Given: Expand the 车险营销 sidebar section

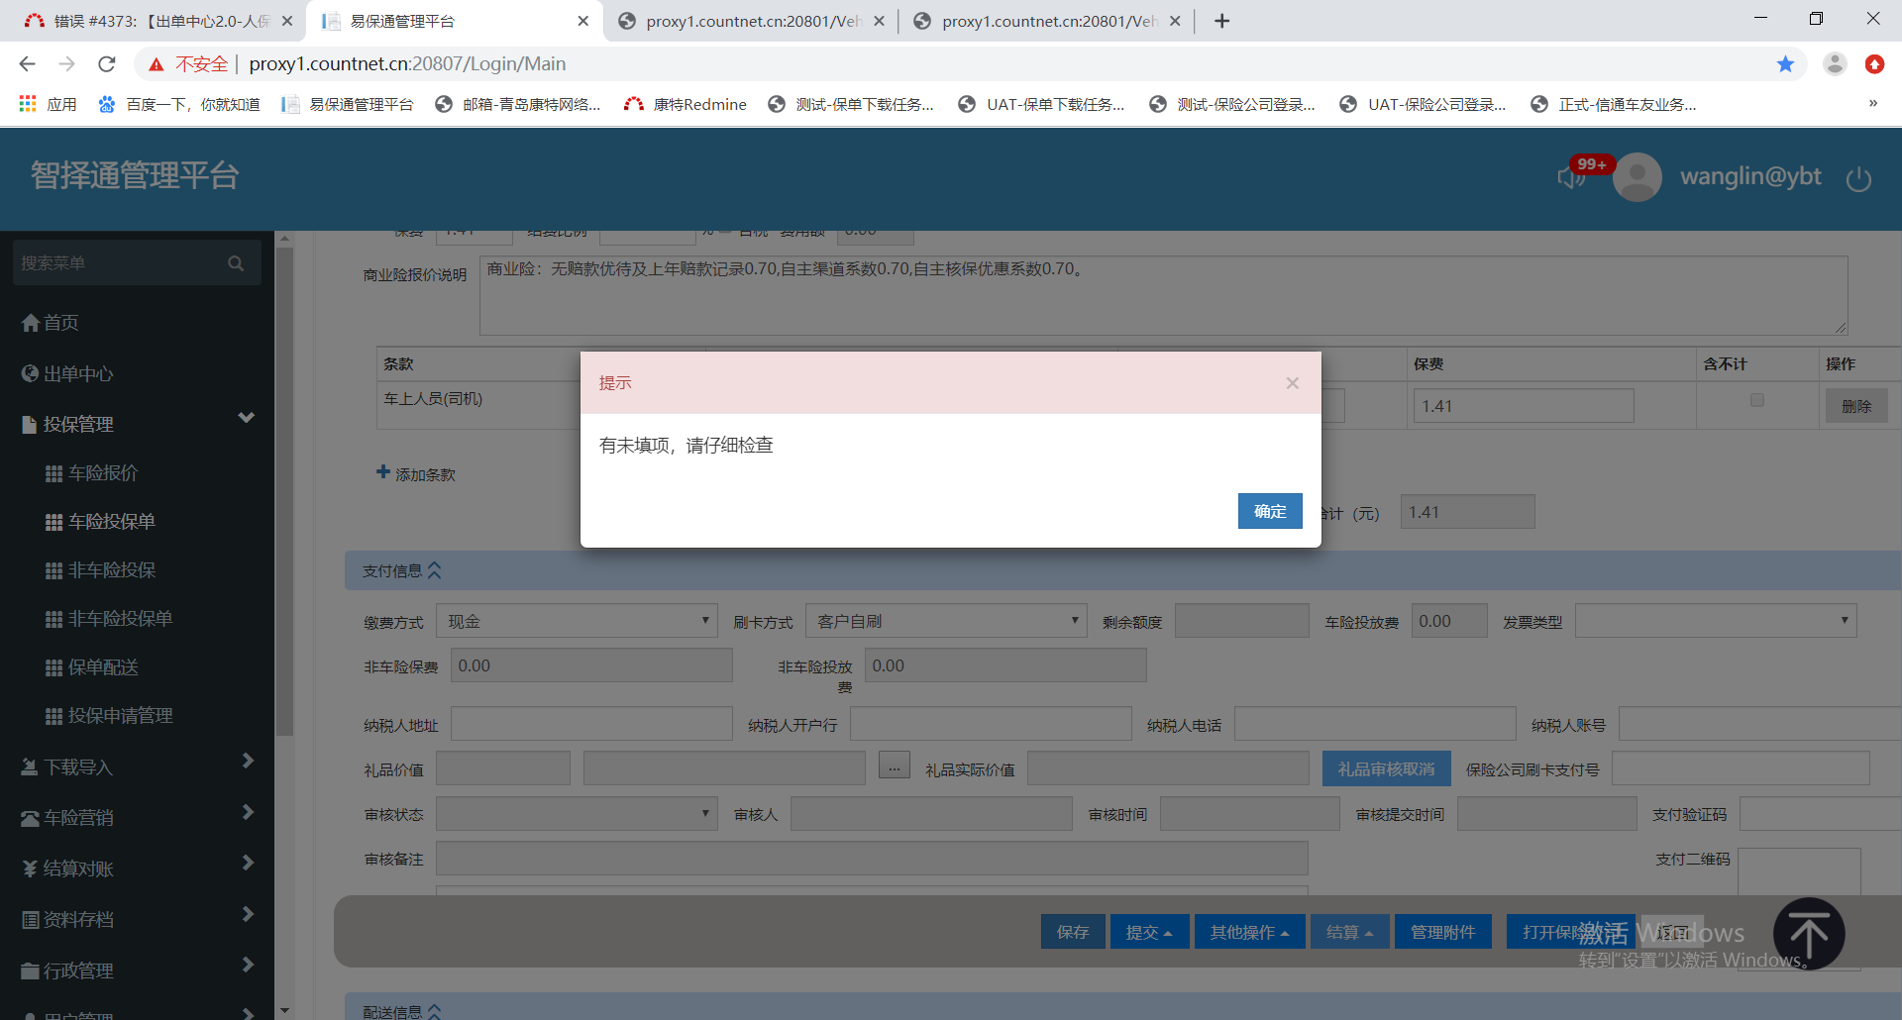Looking at the screenshot, I should click(249, 812).
